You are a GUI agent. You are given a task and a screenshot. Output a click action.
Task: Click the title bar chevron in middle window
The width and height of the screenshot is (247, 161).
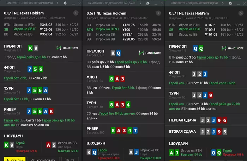140,3
